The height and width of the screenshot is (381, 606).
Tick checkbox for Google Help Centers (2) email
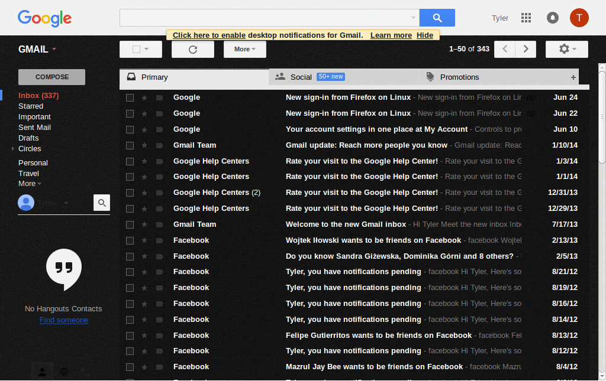[x=130, y=193]
